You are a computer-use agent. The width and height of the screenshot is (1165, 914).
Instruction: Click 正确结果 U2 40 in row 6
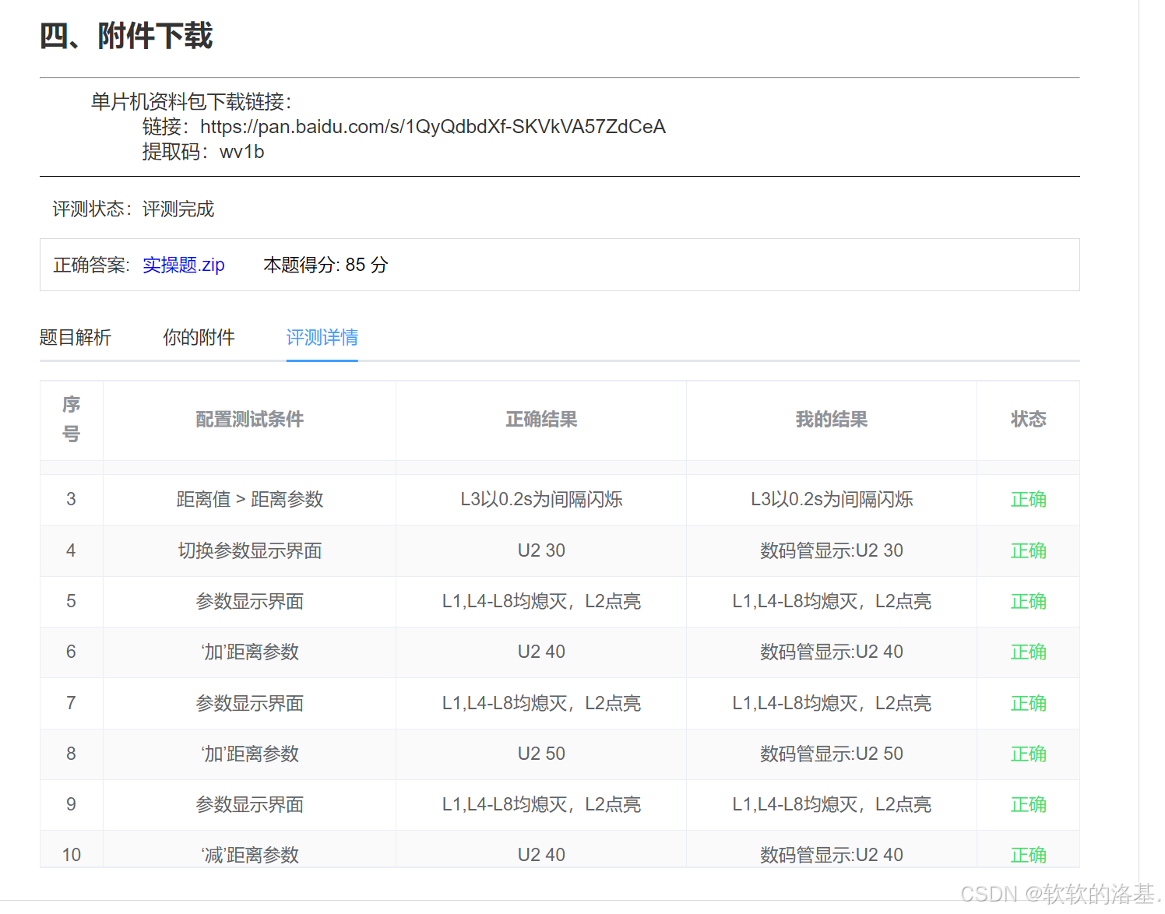point(541,652)
